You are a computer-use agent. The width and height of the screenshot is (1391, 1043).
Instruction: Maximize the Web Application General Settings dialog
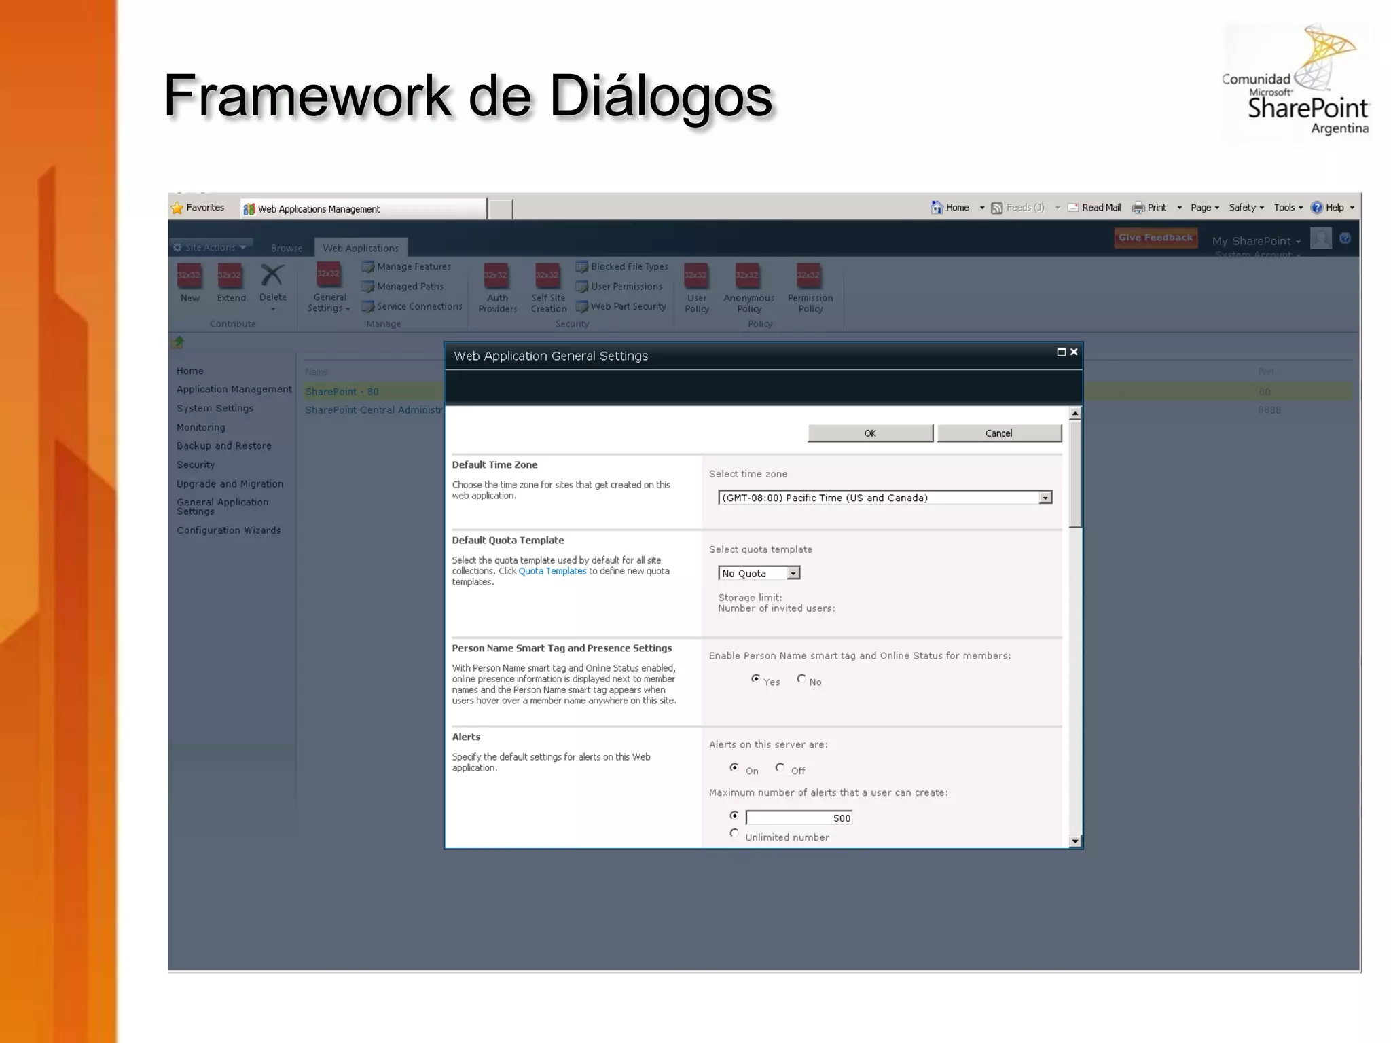click(1061, 352)
